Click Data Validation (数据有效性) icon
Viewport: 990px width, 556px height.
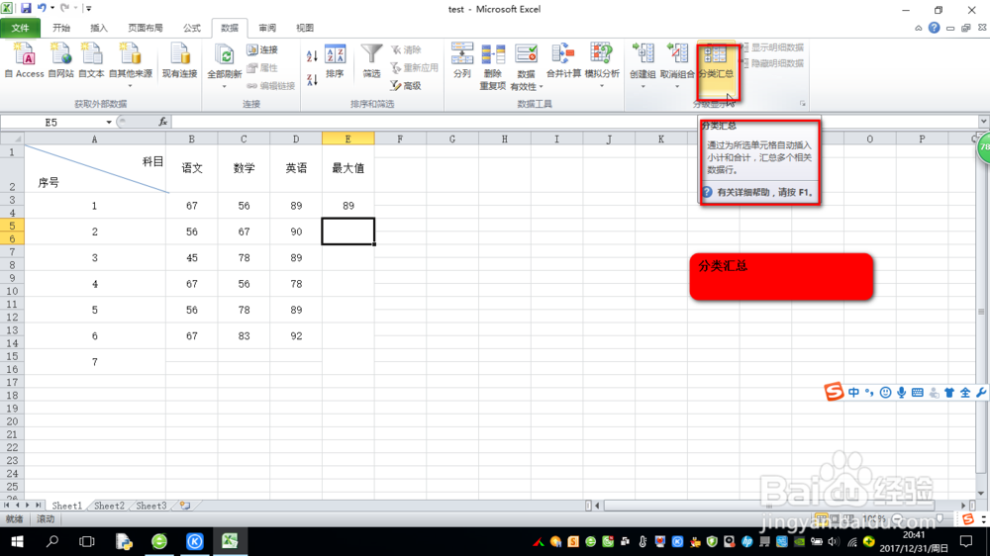point(526,54)
